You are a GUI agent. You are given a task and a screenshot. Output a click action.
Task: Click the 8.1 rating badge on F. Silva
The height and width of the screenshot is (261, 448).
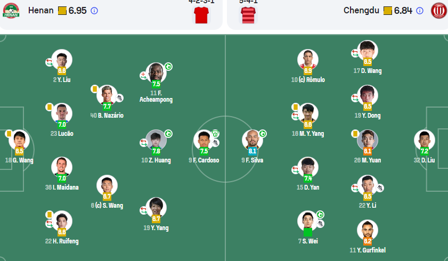coord(252,151)
